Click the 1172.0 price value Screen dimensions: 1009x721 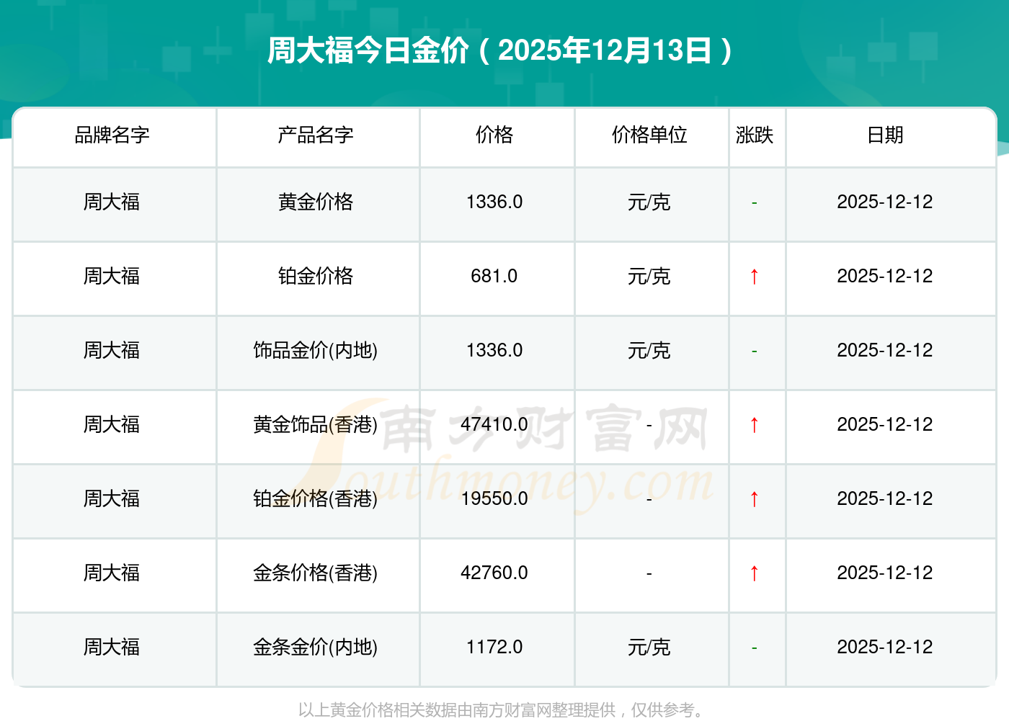pos(494,648)
